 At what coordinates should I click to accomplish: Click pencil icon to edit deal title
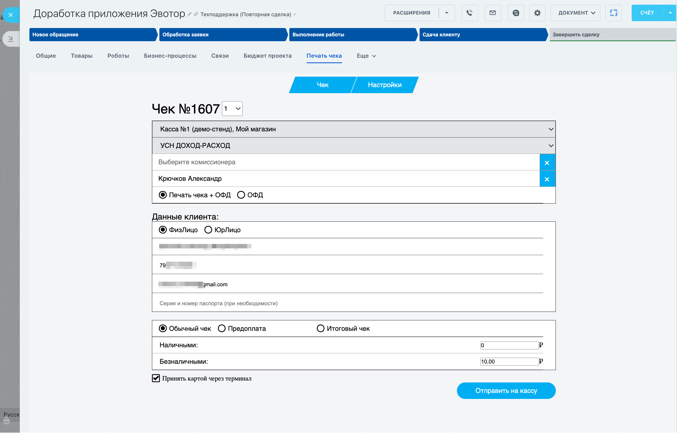coord(190,14)
